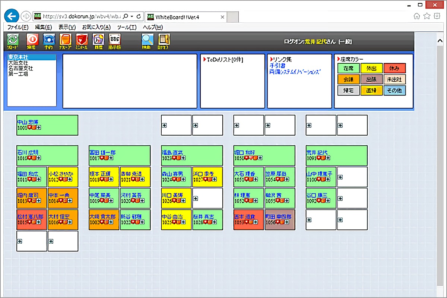The width and height of the screenshot is (447, 298).
Task: Click the orange icon on seat 1023
Action: pyautogui.click(x=178, y=158)
